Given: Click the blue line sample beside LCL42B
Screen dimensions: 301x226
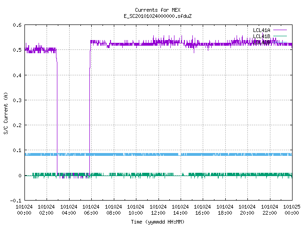Looking at the screenshot, I should point(280,42).
